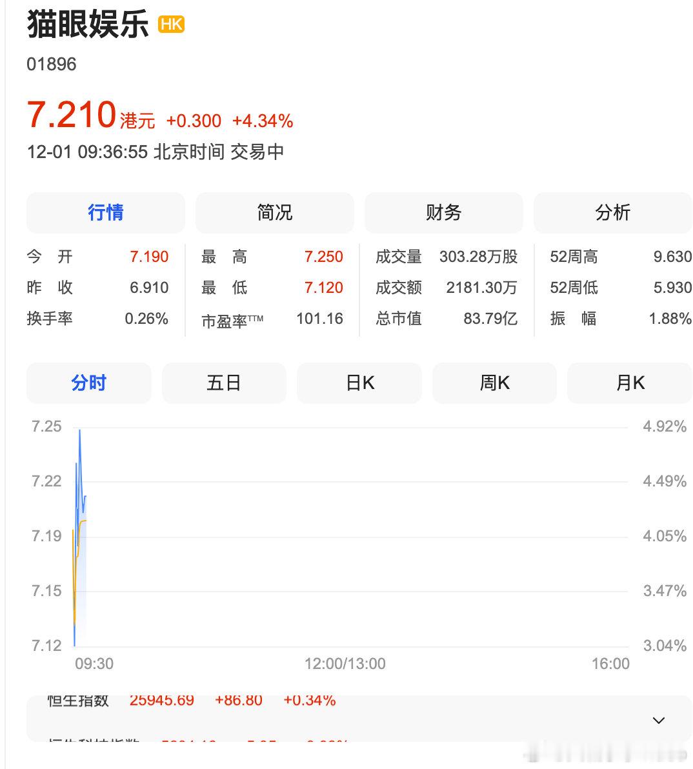Switch to the 财务 tab
Screen dimensions: 693x769
click(x=444, y=213)
